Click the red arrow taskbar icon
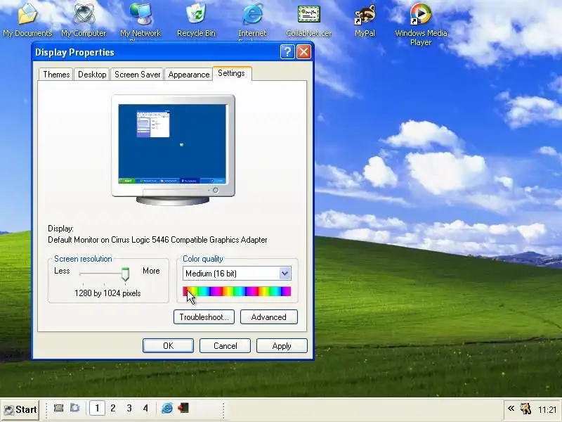 point(183,408)
